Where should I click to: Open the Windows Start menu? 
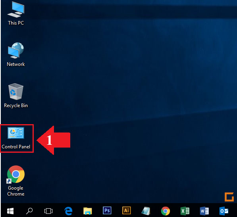tap(10, 211)
